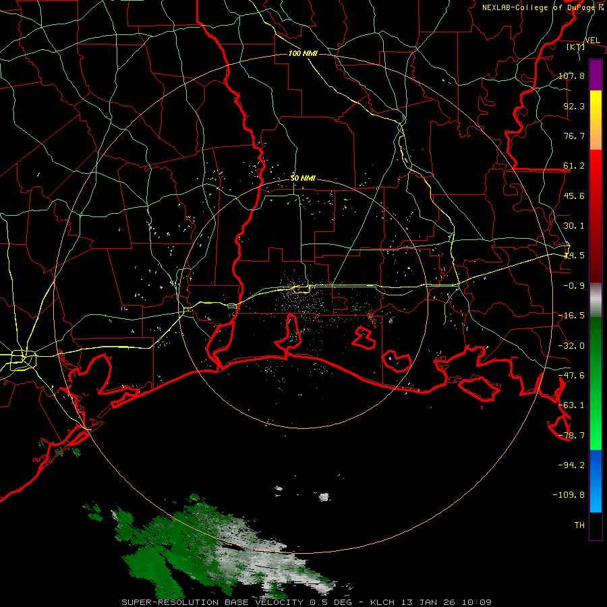Viewport: 607px width, 607px height.
Task: Click the Super-Resolution Base Velocity caption text
Action: 307,602
